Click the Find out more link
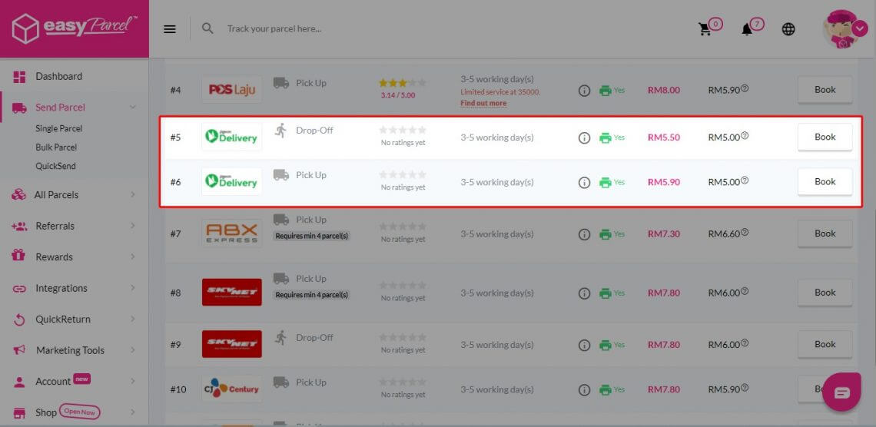This screenshot has height=427, width=876. (483, 103)
